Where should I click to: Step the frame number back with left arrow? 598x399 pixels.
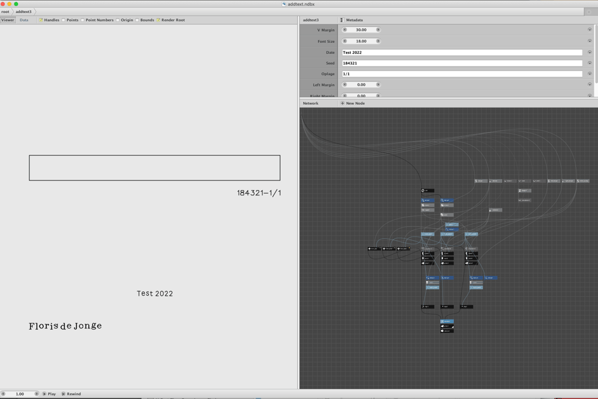(3, 394)
